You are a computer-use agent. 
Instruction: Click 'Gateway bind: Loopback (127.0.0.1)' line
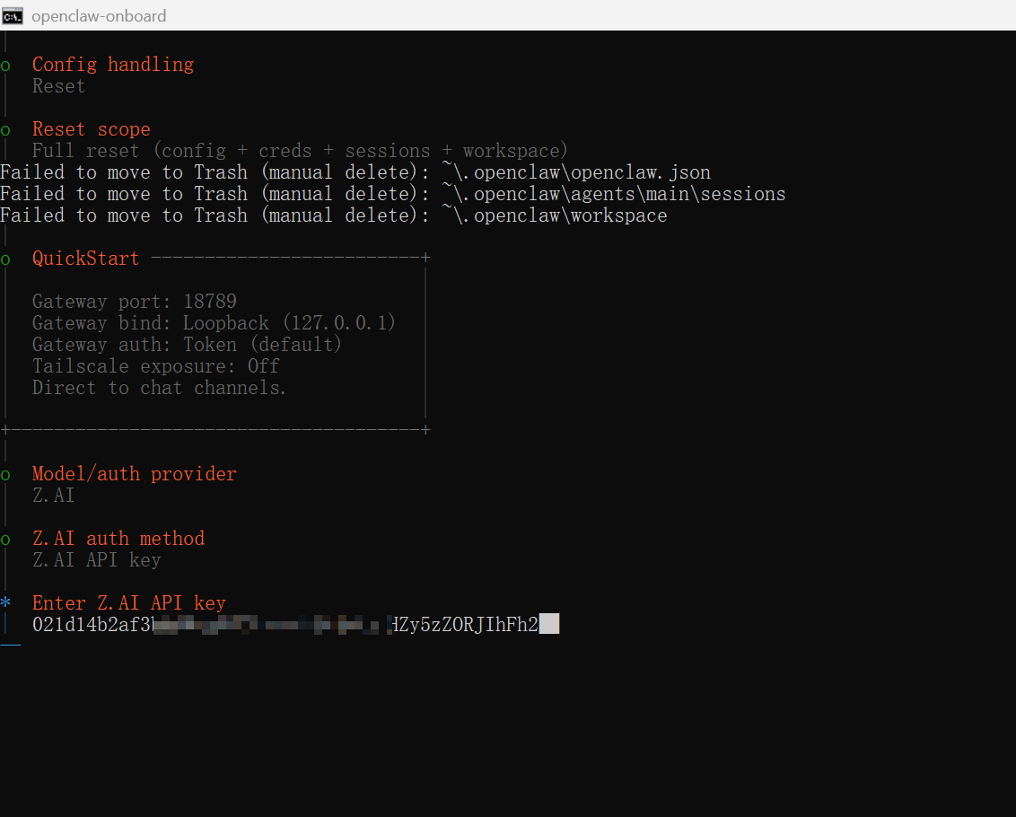pyautogui.click(x=214, y=323)
